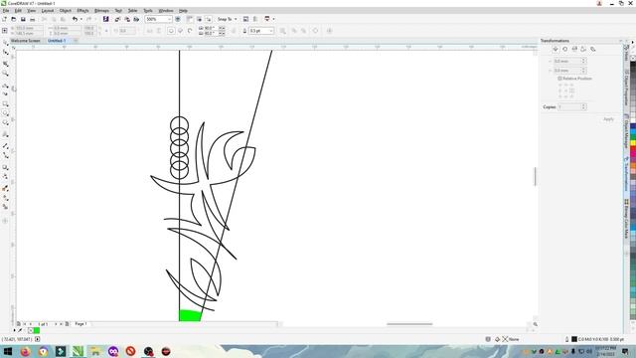Viewport: 636px width, 358px height.
Task: Click the Scale and Mirror icon in docker
Action: [x=574, y=49]
